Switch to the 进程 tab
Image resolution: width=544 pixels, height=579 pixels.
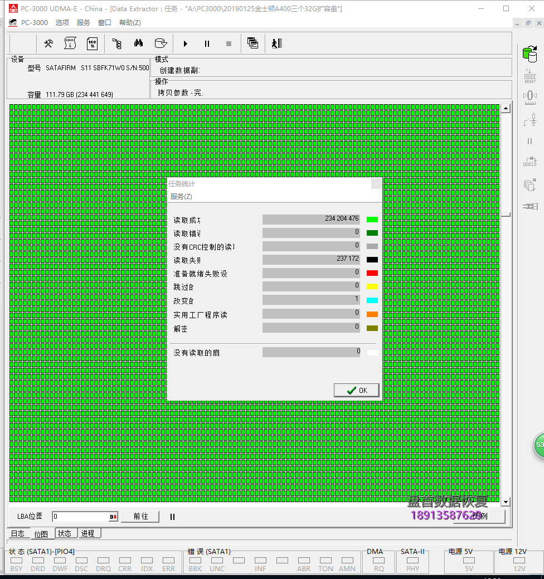pos(88,533)
